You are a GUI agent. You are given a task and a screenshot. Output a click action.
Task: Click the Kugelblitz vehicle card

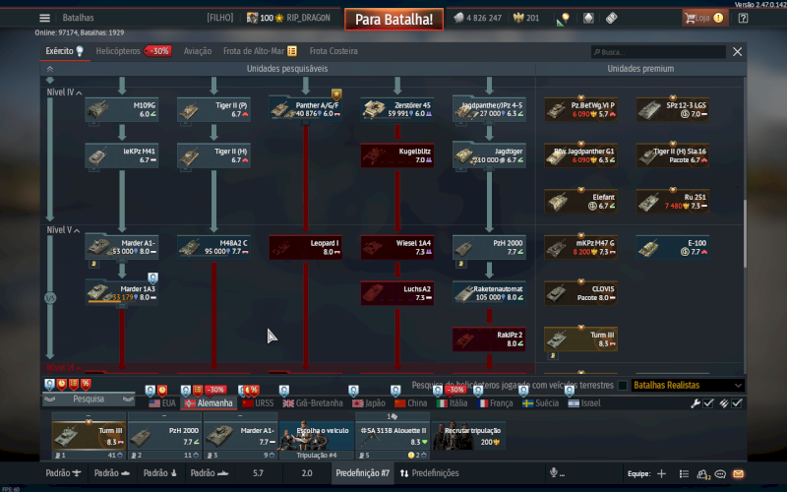tap(395, 154)
